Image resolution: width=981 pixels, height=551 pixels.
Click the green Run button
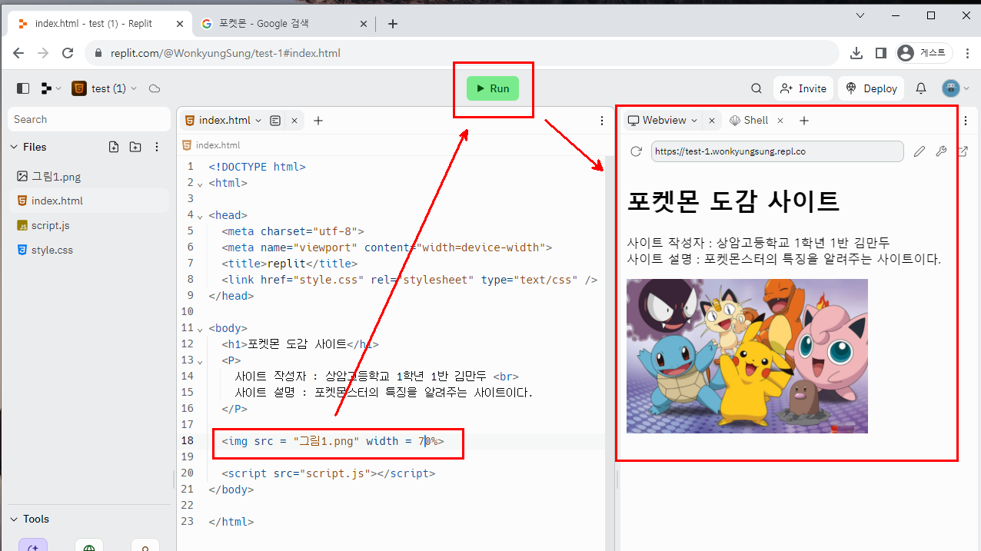click(x=493, y=88)
